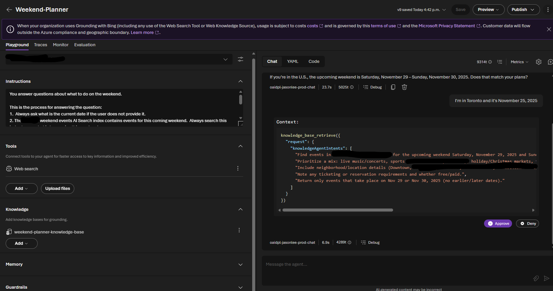The height and width of the screenshot is (291, 553).
Task: Switch to the Code view tab
Action: click(x=314, y=62)
